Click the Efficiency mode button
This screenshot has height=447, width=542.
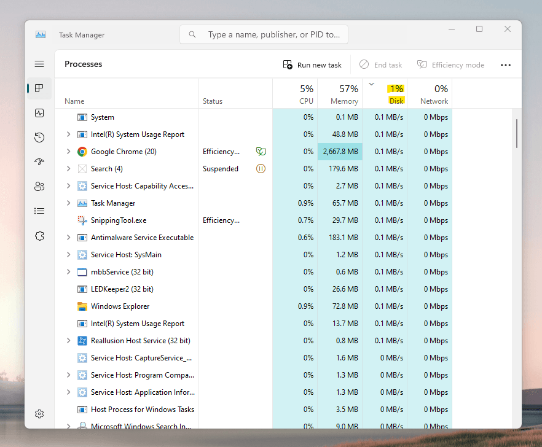click(451, 65)
